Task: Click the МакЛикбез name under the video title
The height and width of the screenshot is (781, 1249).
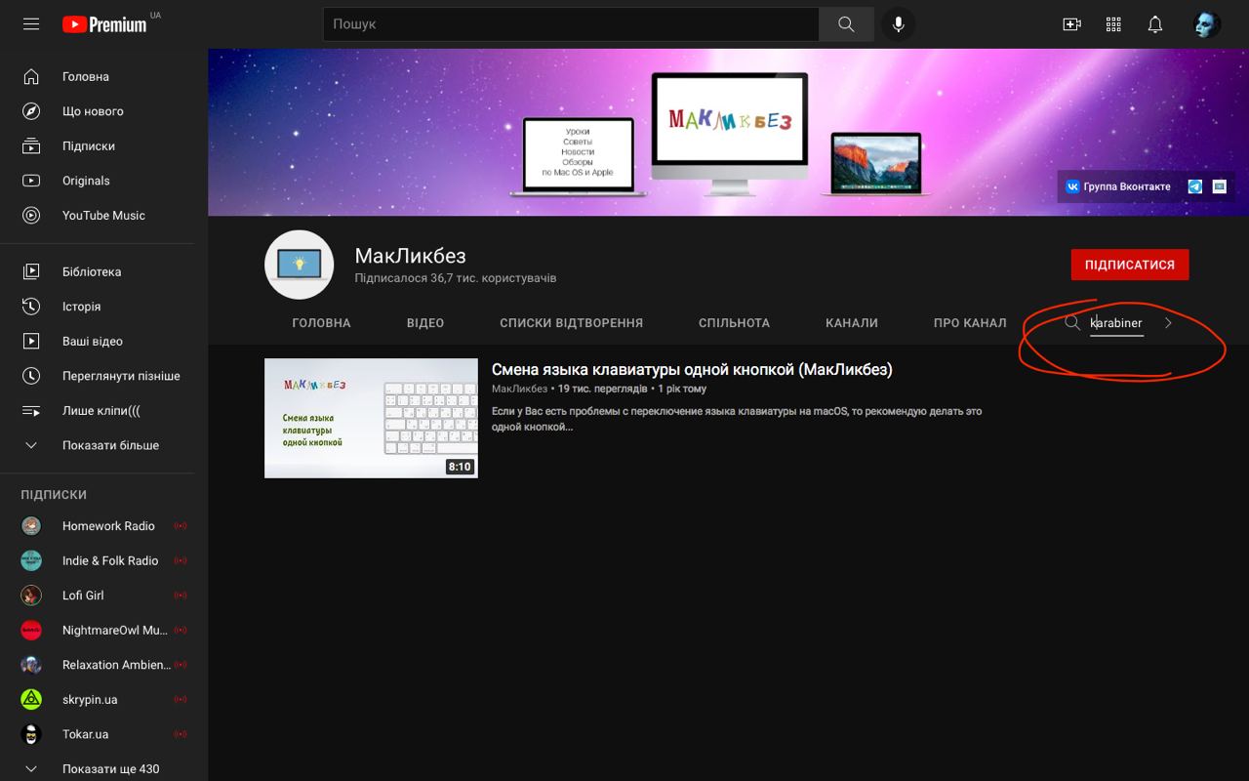Action: [519, 389]
